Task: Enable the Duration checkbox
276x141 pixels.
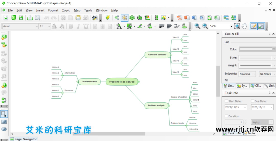Action: click(x=226, y=116)
